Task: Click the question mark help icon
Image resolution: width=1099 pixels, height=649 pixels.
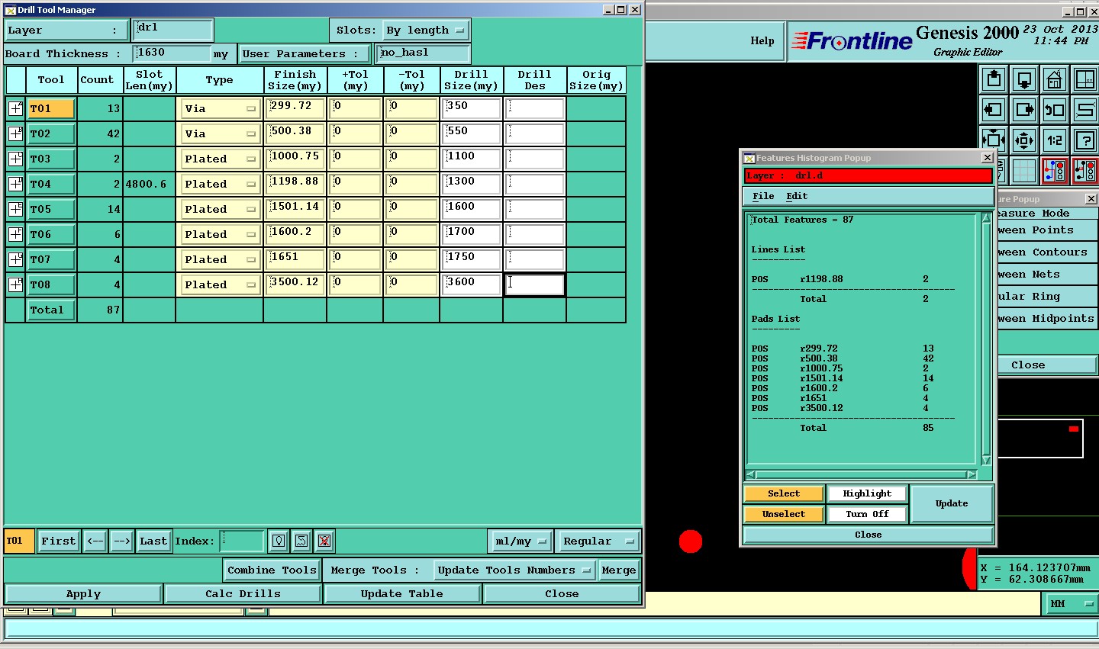Action: click(1084, 140)
